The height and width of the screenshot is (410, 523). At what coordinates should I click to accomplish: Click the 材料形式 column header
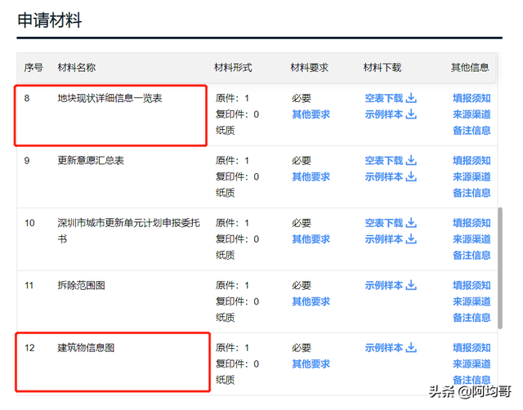point(233,67)
